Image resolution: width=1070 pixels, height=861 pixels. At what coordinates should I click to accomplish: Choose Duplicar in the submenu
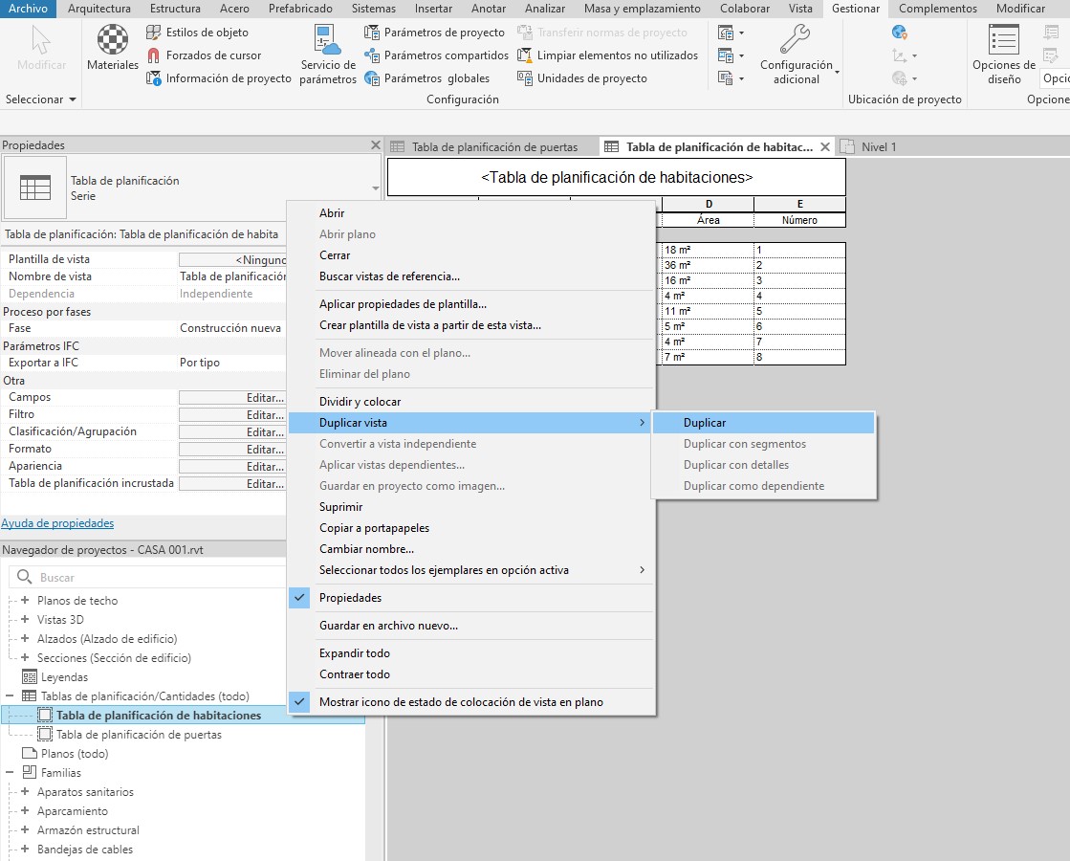pos(705,423)
